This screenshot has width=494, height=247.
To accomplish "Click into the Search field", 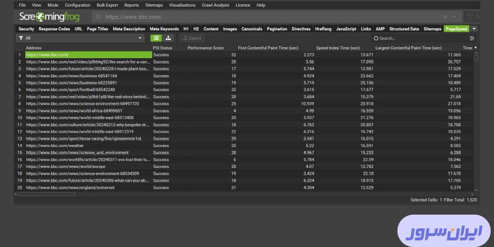I will click(x=420, y=38).
